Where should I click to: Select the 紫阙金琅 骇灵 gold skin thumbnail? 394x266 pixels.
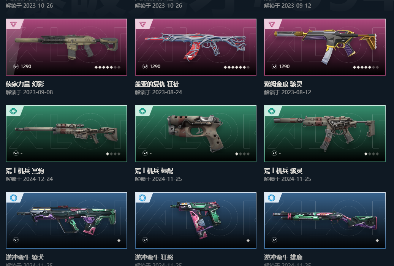point(324,47)
